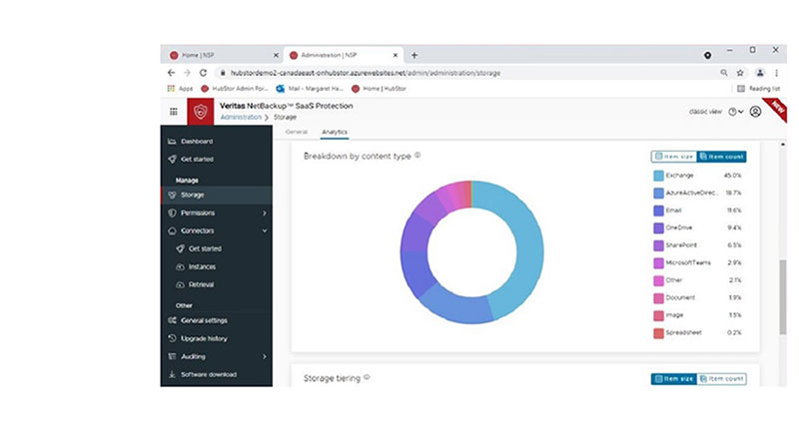The width and height of the screenshot is (799, 437).
Task: Select the Analytics tab
Action: tap(335, 132)
